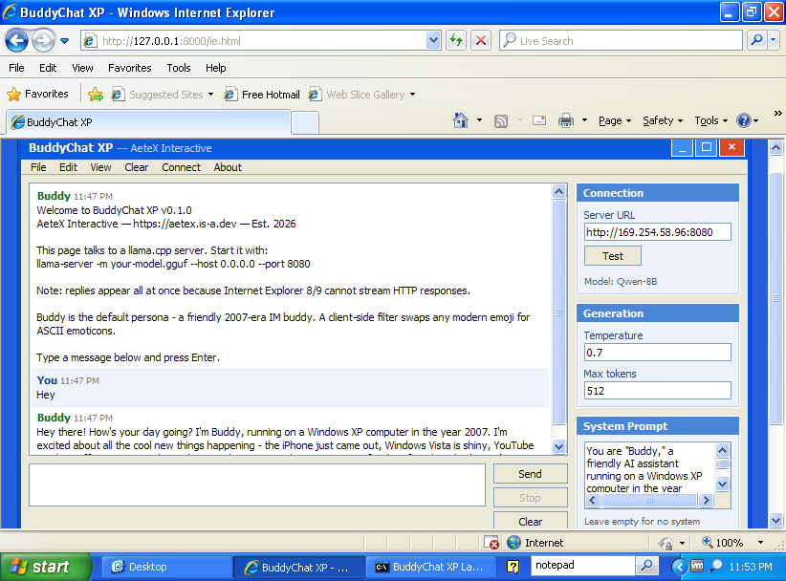786x581 pixels.
Task: Click the Live Search magnifier button
Action: (757, 40)
